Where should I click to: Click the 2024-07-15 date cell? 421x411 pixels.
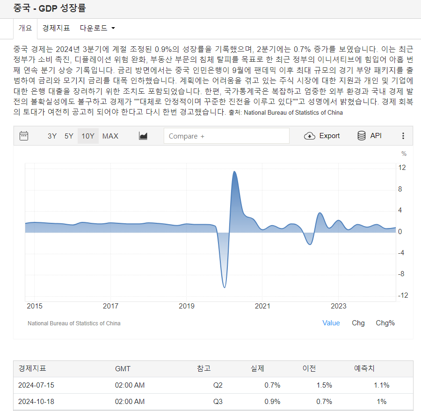36,385
